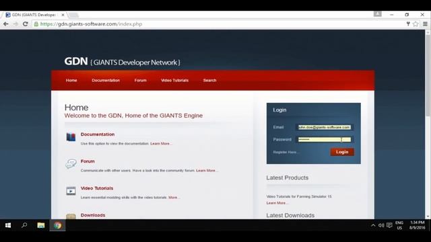
Task: Click the address bar URL
Action: tap(92, 24)
